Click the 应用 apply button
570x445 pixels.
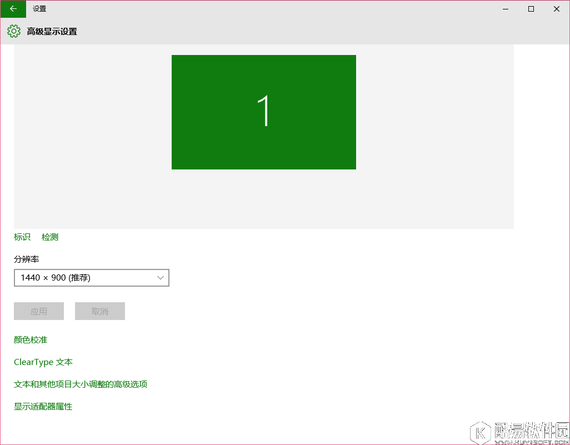(38, 311)
